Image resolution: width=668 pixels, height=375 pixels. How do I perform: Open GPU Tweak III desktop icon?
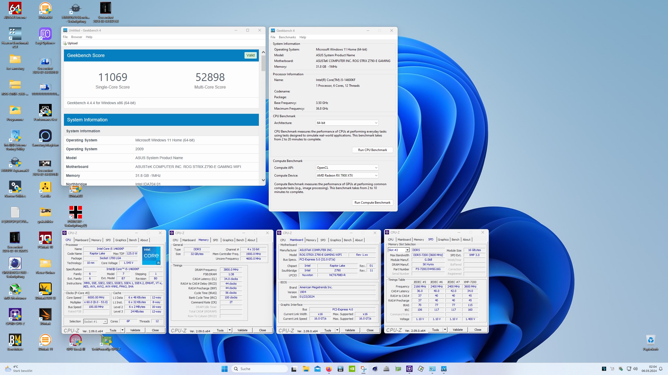point(76,342)
